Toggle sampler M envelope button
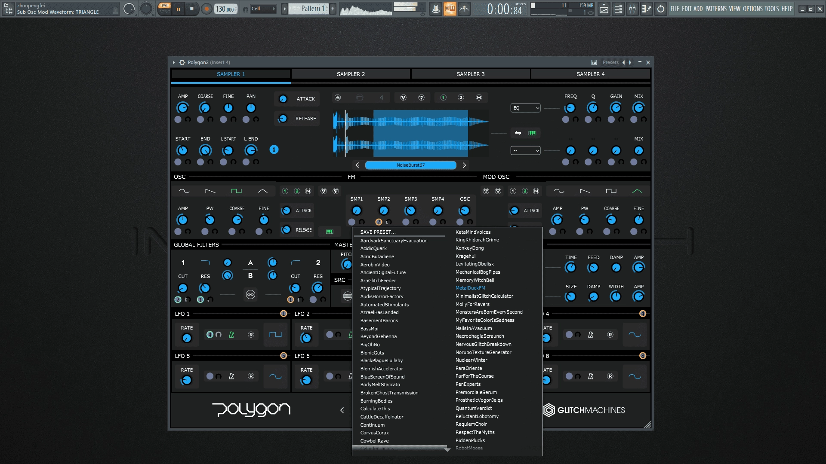826x464 pixels. pos(479,98)
